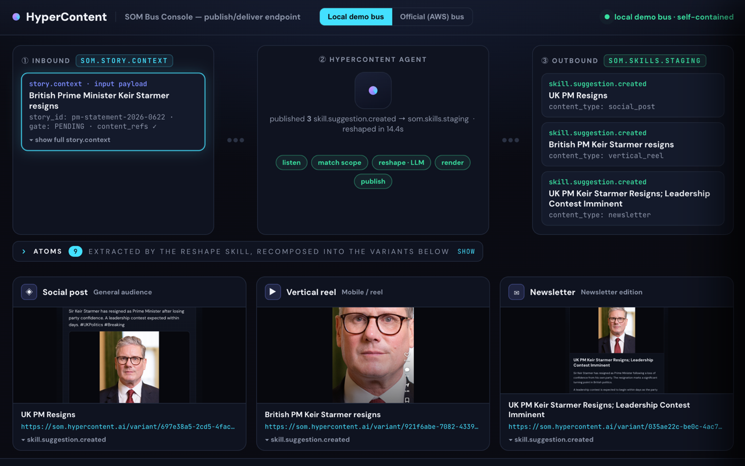Tap the heart icon on the reel preview
Screen dimensions: 745x466
407,354
